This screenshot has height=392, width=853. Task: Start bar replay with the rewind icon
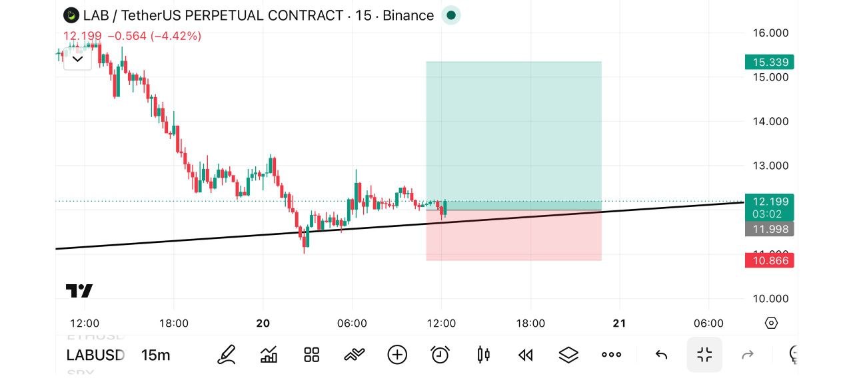click(526, 355)
